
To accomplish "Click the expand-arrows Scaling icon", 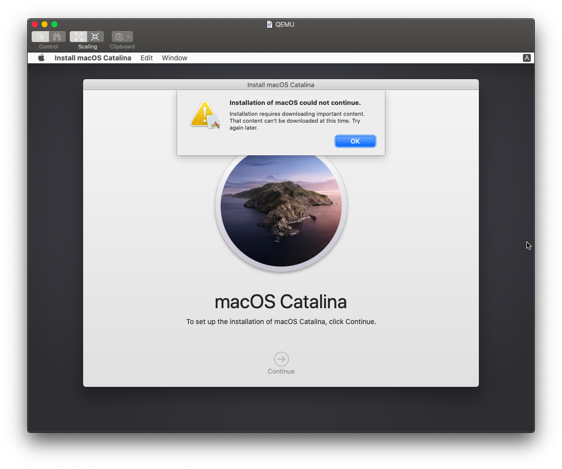I will (x=78, y=36).
